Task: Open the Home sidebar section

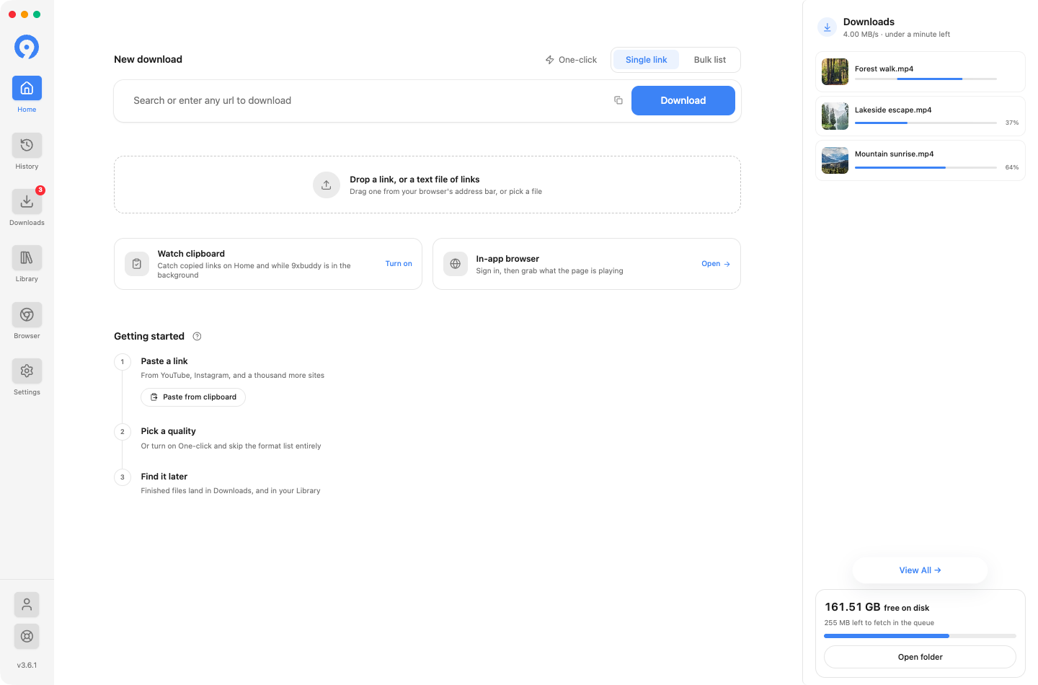Action: point(27,89)
